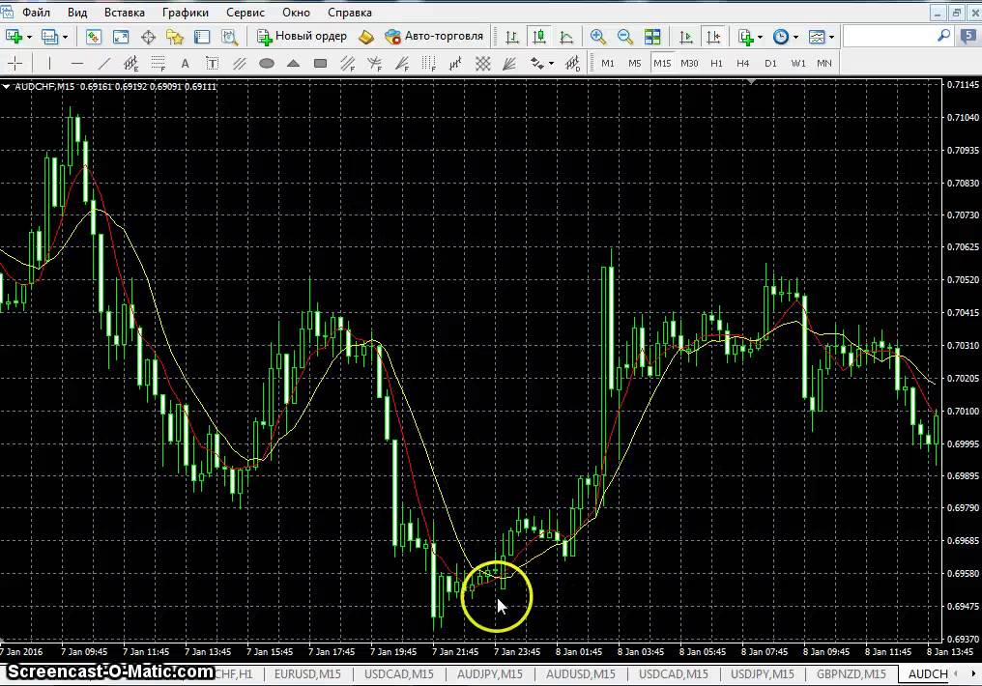The image size is (982, 686).
Task: Select the crosshair cursor tool
Action: [x=16, y=64]
